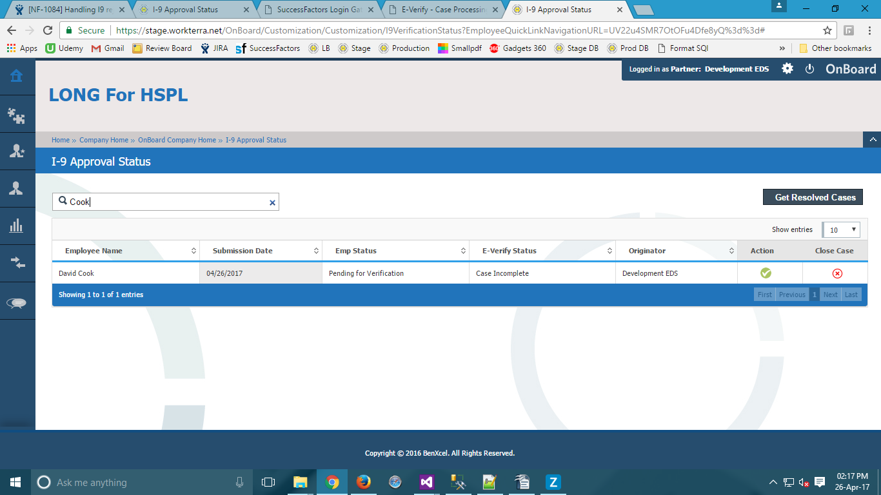Open the single user sidebar icon
The image size is (881, 495).
(17, 188)
